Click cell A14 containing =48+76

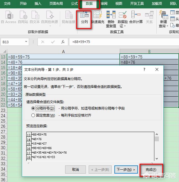pos(63,62)
